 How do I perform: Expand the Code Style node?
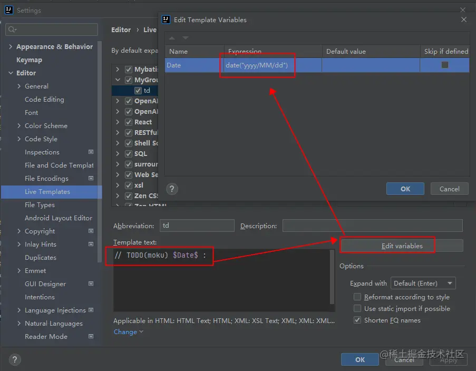(19, 139)
